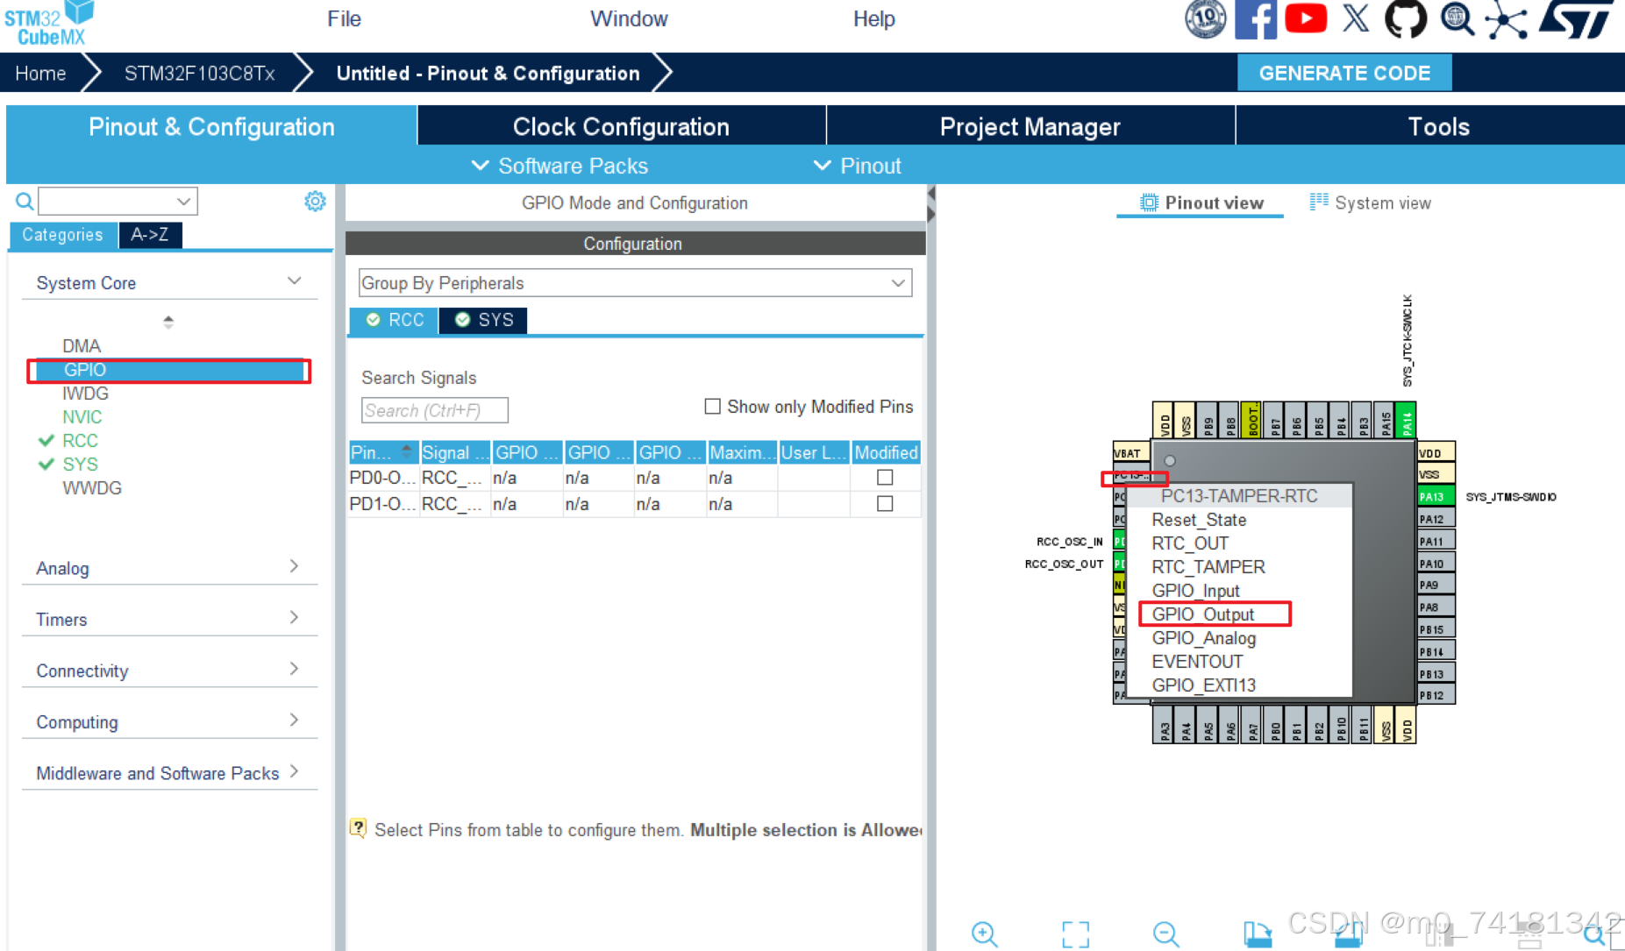Open the Window menu
The height and width of the screenshot is (951, 1625).
coord(629,19)
